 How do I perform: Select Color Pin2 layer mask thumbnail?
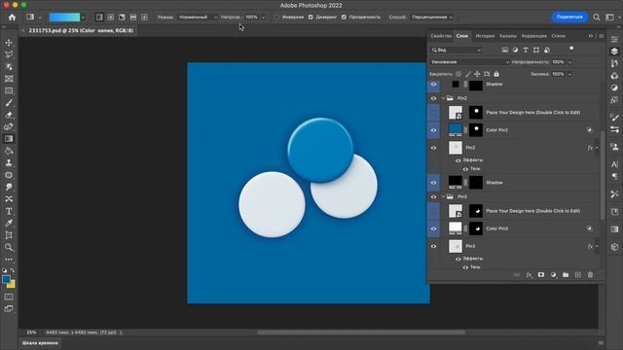coord(476,129)
